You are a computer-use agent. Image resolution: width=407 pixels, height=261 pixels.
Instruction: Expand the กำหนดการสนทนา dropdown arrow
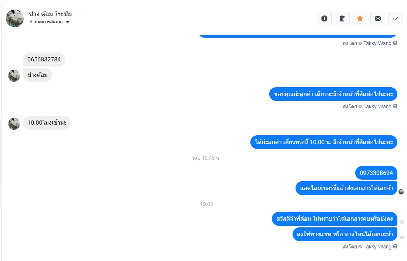point(68,22)
